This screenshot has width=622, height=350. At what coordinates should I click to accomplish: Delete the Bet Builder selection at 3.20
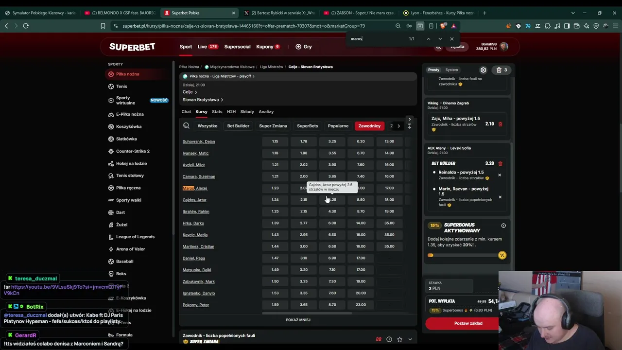[500, 163]
